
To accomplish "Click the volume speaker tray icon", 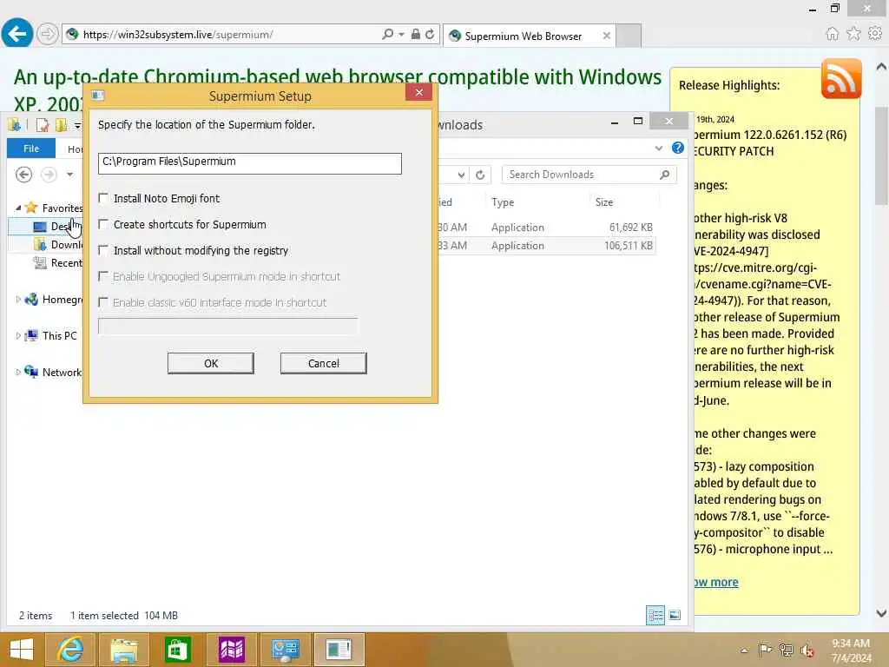I will (807, 650).
